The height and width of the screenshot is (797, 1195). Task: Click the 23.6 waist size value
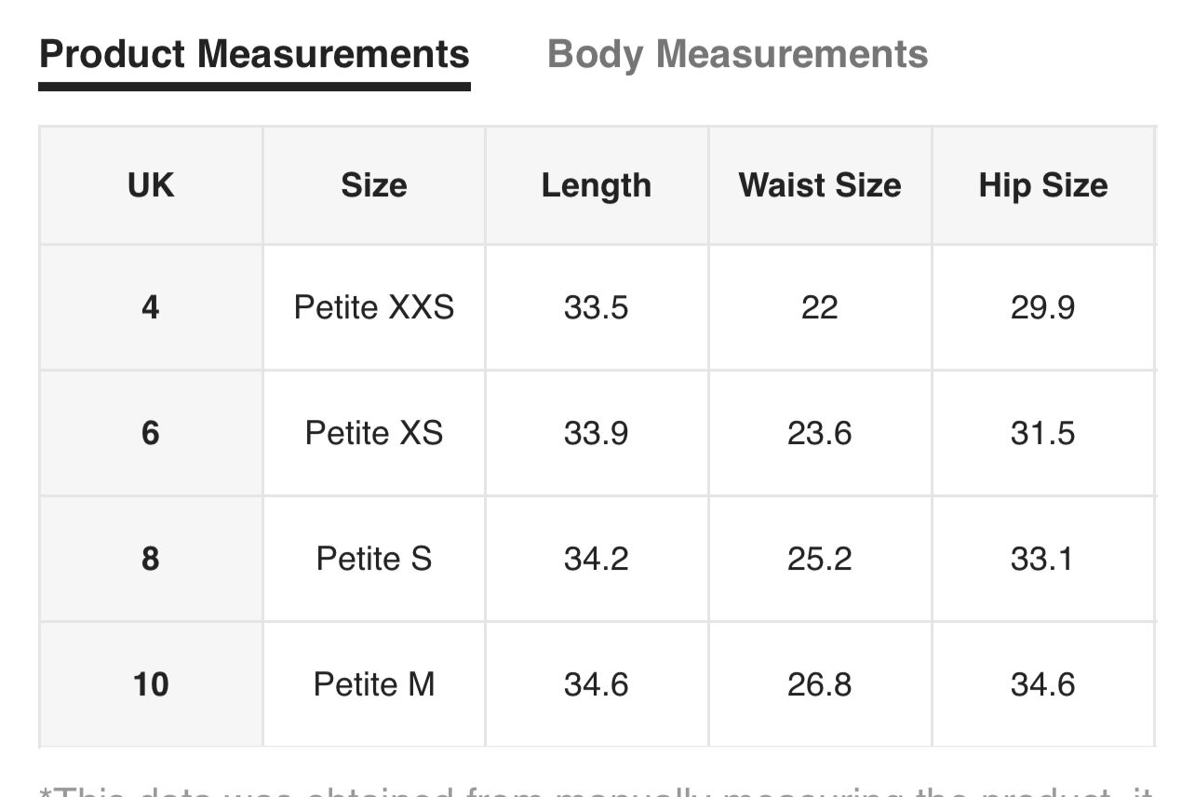click(820, 433)
